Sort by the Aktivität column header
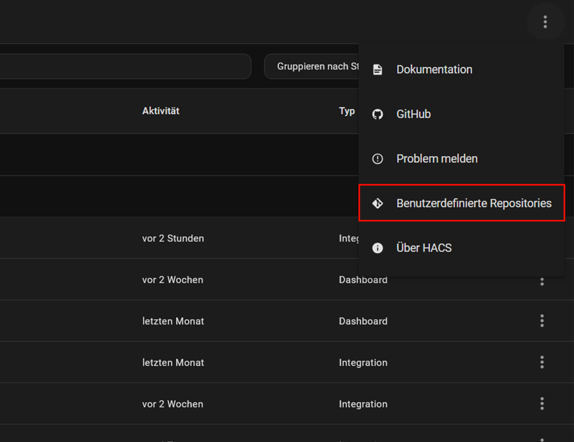The image size is (574, 442). (160, 111)
